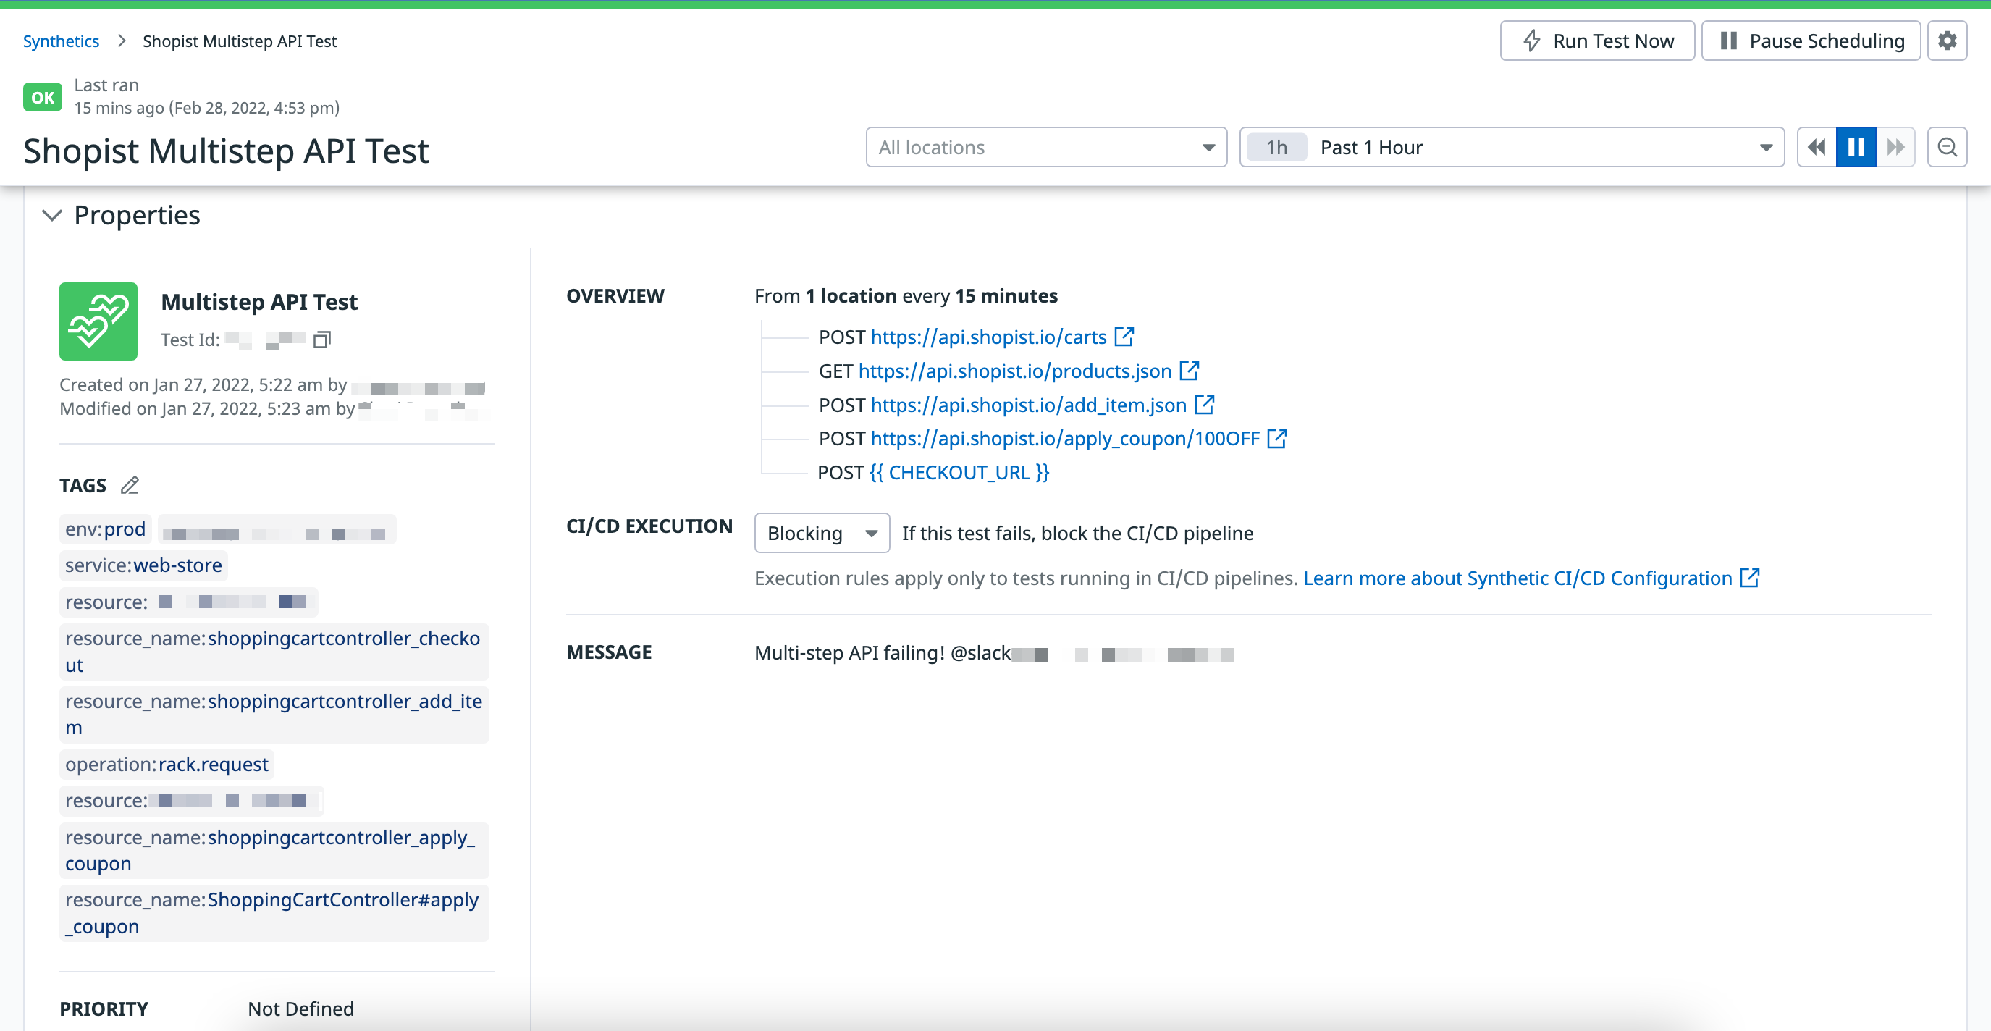The width and height of the screenshot is (1991, 1031).
Task: Click the env:prod tag
Action: (105, 529)
